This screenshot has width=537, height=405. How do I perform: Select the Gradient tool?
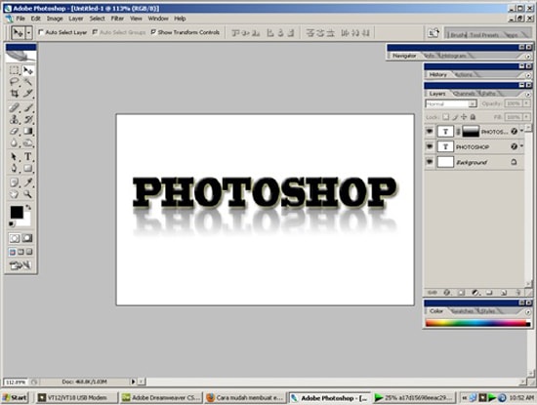pos(27,131)
